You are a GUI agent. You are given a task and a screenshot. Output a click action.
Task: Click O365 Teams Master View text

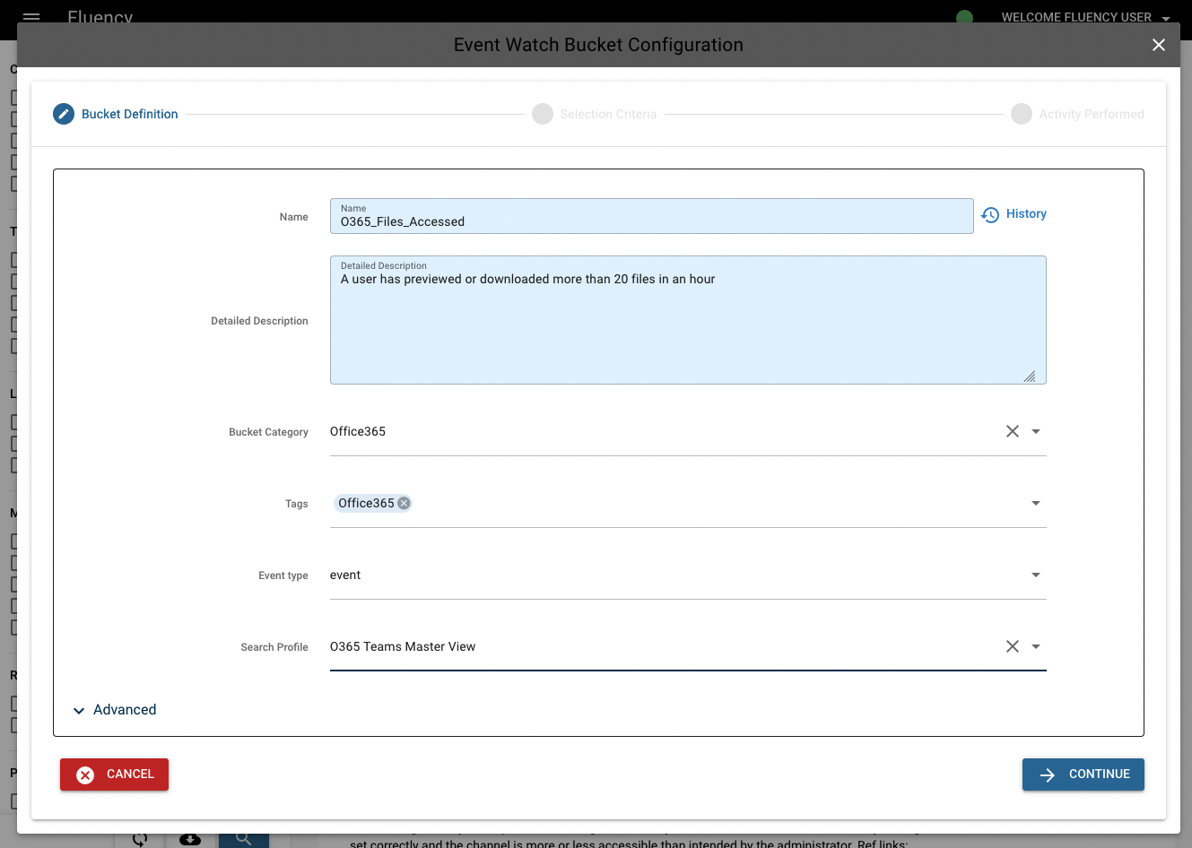tap(403, 646)
